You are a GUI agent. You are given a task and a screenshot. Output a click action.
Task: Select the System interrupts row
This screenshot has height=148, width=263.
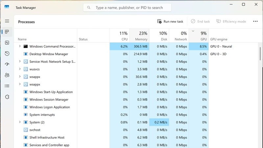[x=136, y=115]
